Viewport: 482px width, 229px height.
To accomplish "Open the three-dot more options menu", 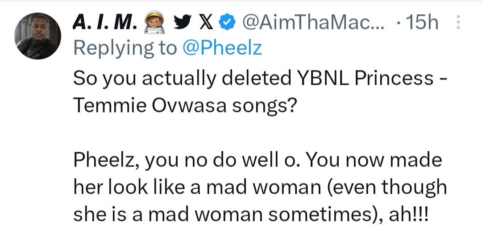I will click(457, 22).
